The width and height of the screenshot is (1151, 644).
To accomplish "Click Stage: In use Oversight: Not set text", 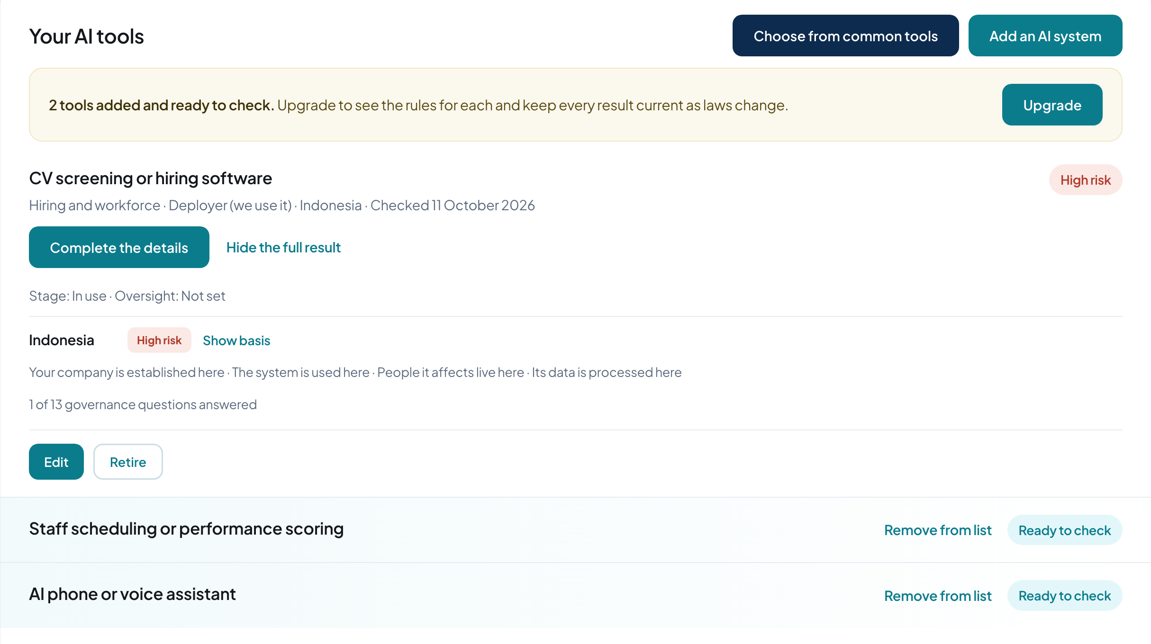I will [127, 296].
